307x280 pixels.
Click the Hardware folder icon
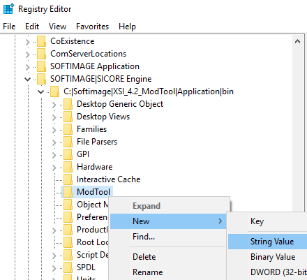pos(68,167)
